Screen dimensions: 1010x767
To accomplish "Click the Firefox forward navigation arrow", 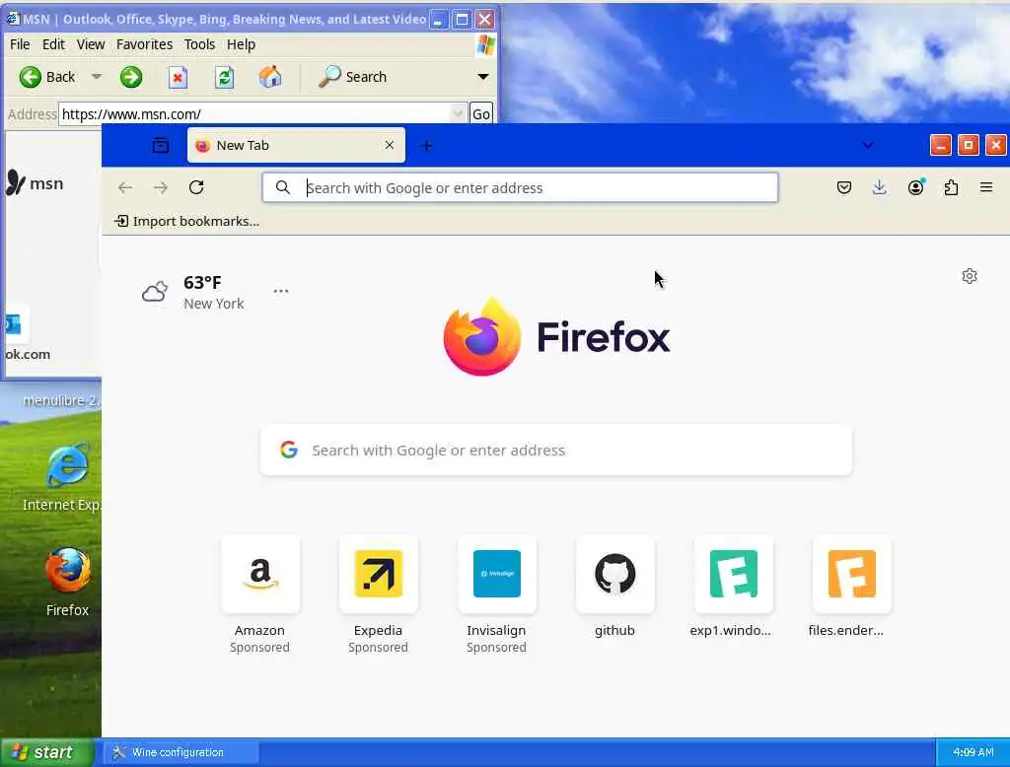I will click(161, 187).
